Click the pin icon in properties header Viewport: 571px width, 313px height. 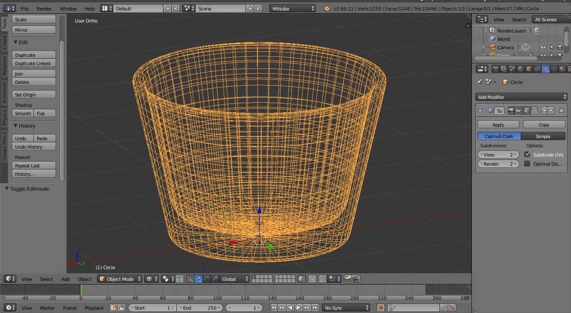coord(479,82)
